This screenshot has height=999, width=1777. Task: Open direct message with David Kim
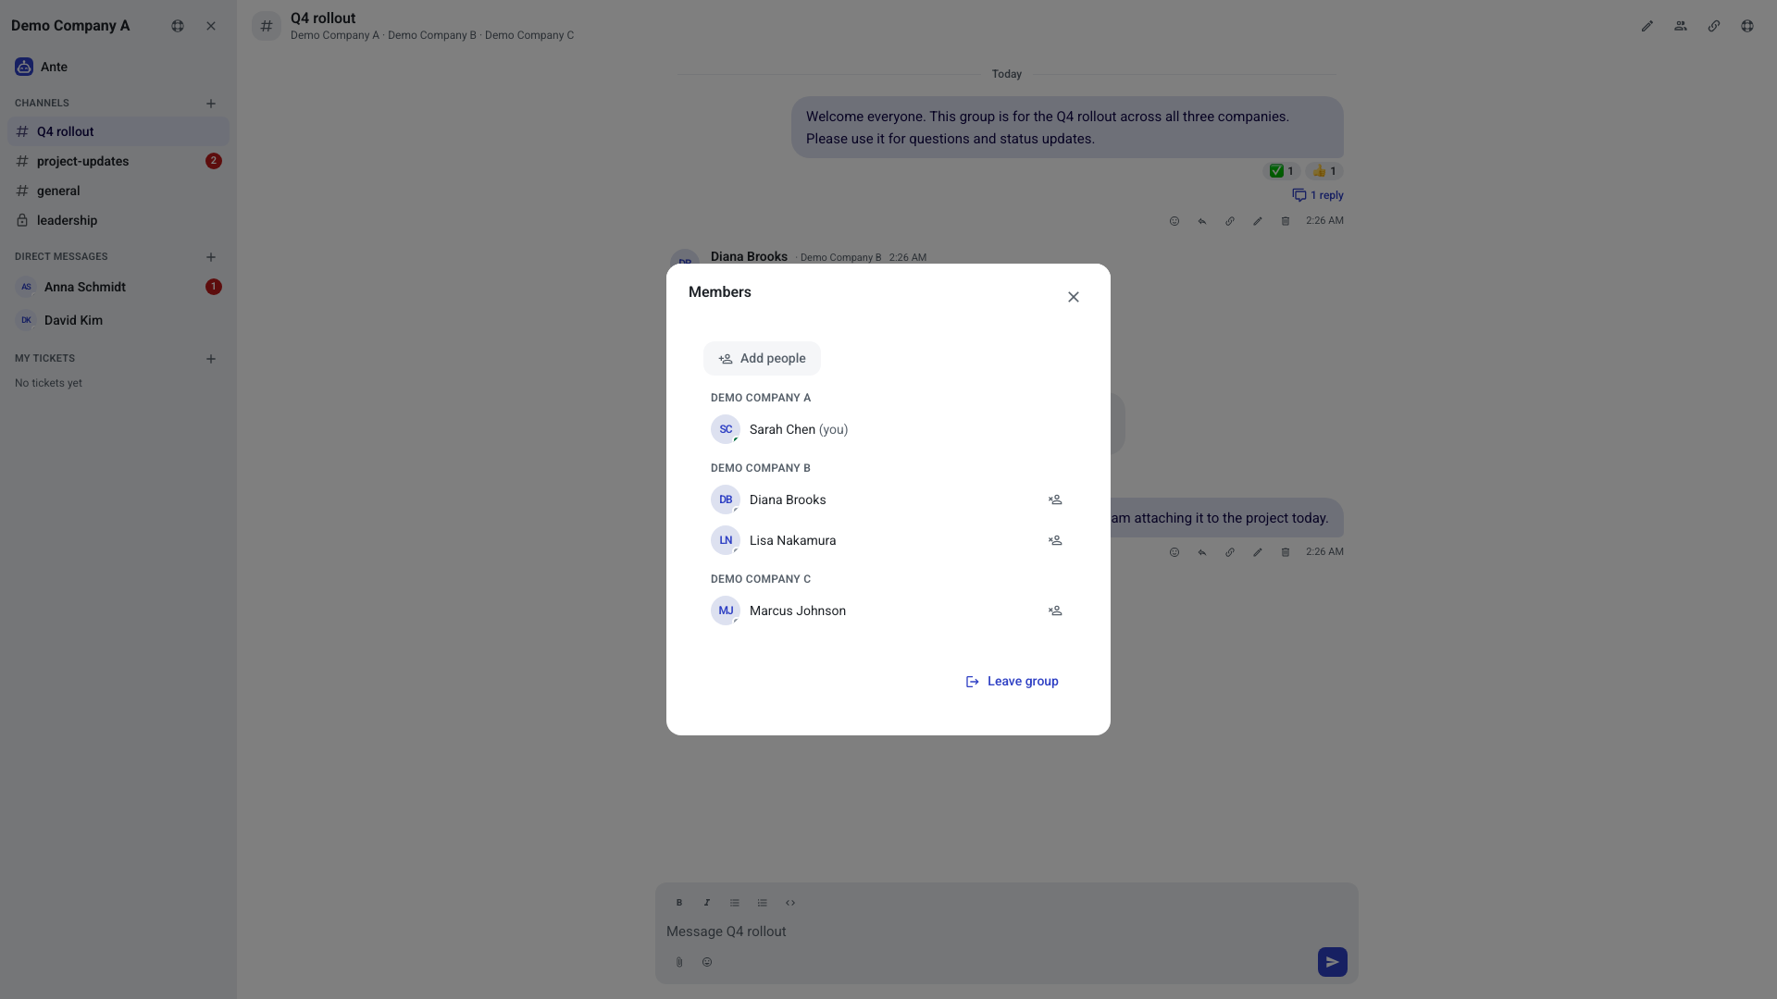click(118, 320)
